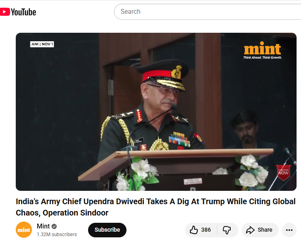Open the Mint channel name link
The height and width of the screenshot is (243, 301).
coord(43,226)
